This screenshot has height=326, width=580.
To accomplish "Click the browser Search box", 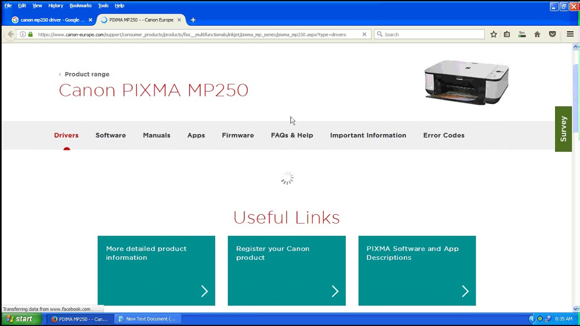I will coord(430,34).
